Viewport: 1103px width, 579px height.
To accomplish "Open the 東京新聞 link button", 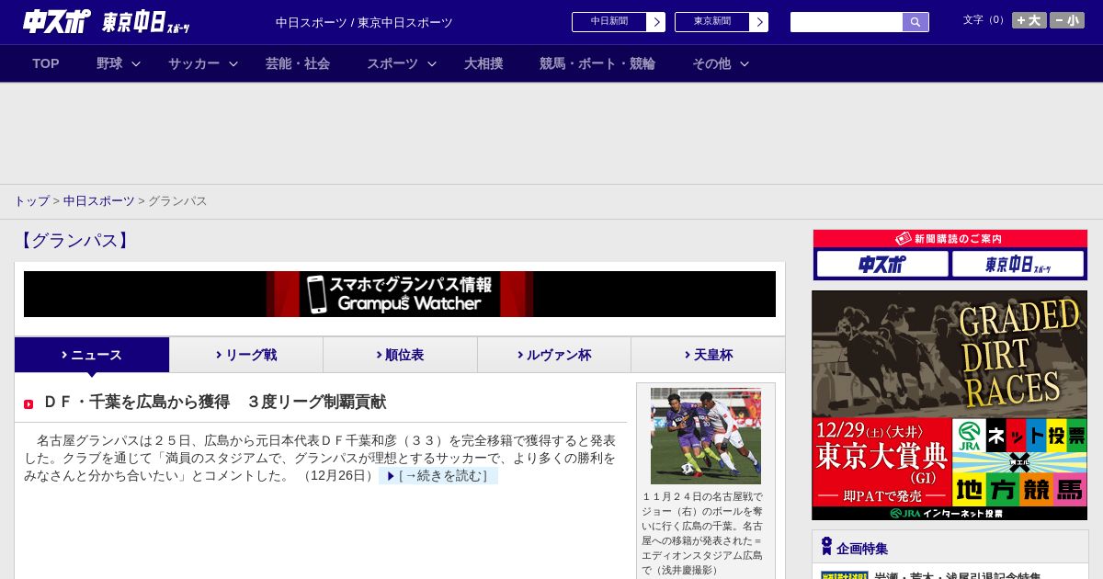I will [x=712, y=22].
